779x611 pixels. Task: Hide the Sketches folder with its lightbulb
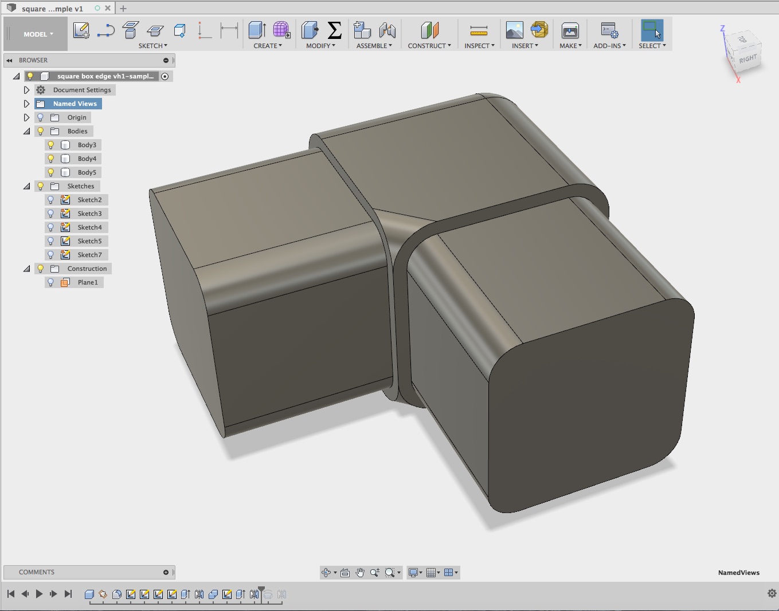tap(40, 186)
